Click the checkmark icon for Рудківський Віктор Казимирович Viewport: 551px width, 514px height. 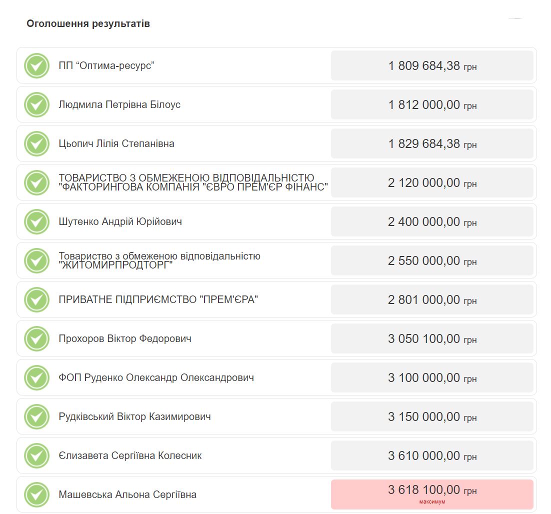point(36,416)
